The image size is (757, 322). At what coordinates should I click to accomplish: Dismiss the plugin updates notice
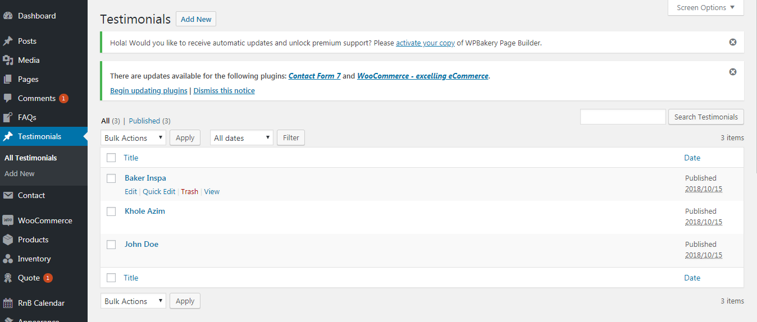pyautogui.click(x=732, y=72)
